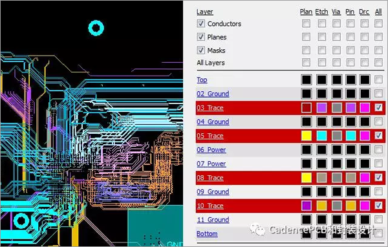Image resolution: width=388 pixels, height=247 pixels.
Task: Click the cyan Pin swatch of 05_Trace
Action: 350,136
